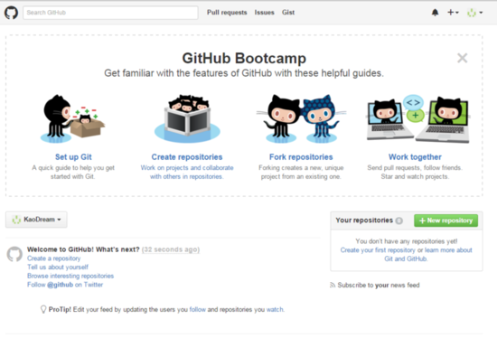The height and width of the screenshot is (338, 497).
Task: Click the GitHub Octocat logo in header
Action: [11, 13]
